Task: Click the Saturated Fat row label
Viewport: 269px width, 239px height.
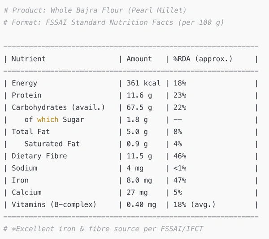Action: click(x=52, y=144)
